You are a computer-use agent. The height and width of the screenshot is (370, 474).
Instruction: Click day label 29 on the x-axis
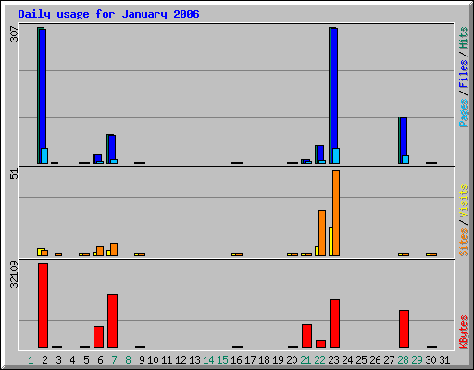click(x=417, y=360)
